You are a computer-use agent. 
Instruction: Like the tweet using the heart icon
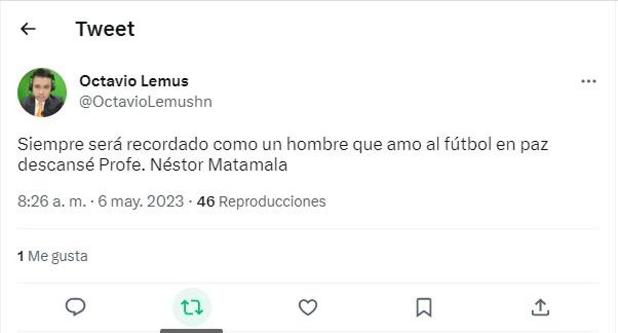[308, 307]
